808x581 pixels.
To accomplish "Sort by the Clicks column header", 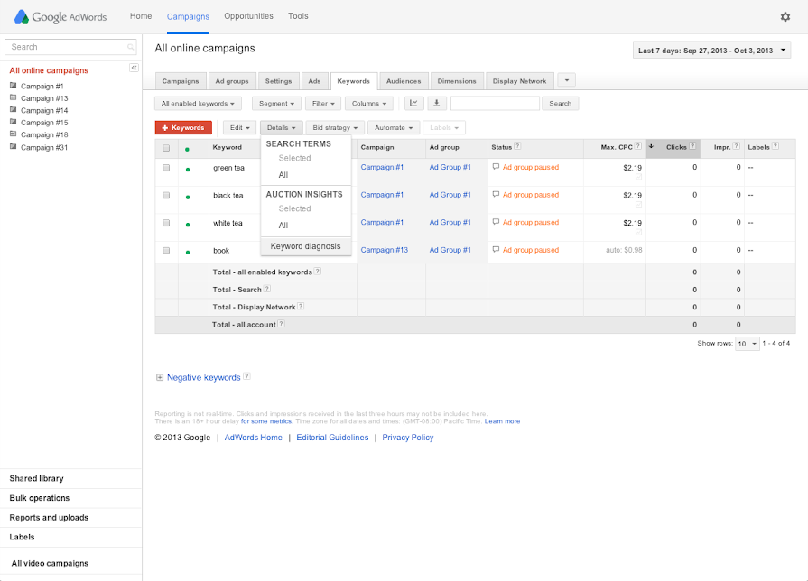I will pyautogui.click(x=675, y=147).
